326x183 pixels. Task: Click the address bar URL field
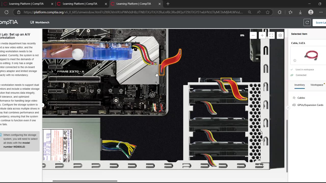tap(133, 12)
